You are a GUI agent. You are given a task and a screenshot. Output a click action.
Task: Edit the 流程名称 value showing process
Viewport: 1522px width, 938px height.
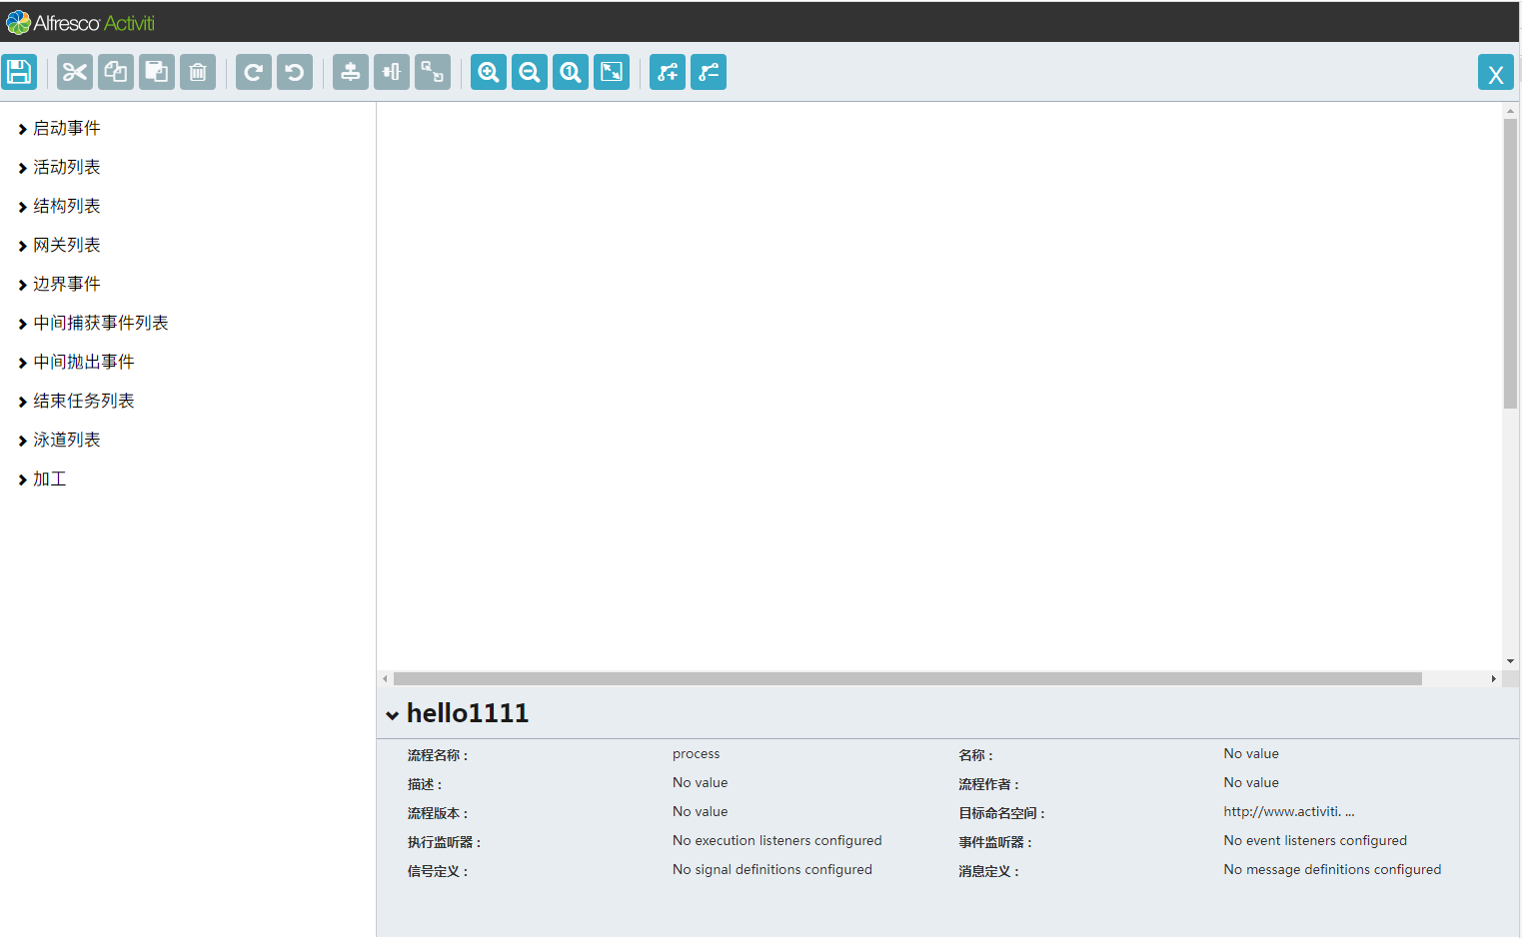(x=696, y=753)
